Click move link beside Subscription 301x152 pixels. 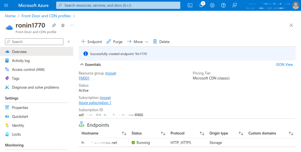[105, 97]
